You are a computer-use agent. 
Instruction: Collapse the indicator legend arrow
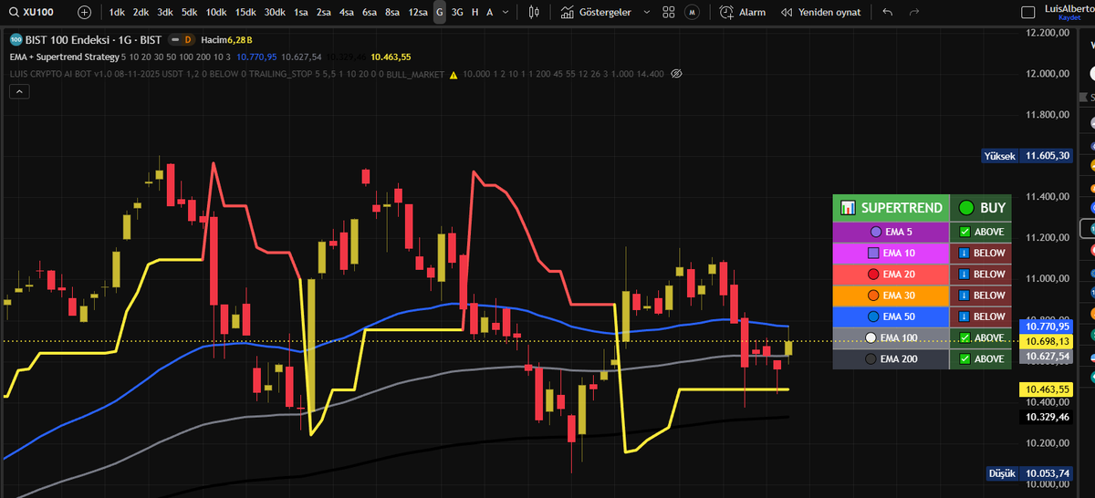19,91
